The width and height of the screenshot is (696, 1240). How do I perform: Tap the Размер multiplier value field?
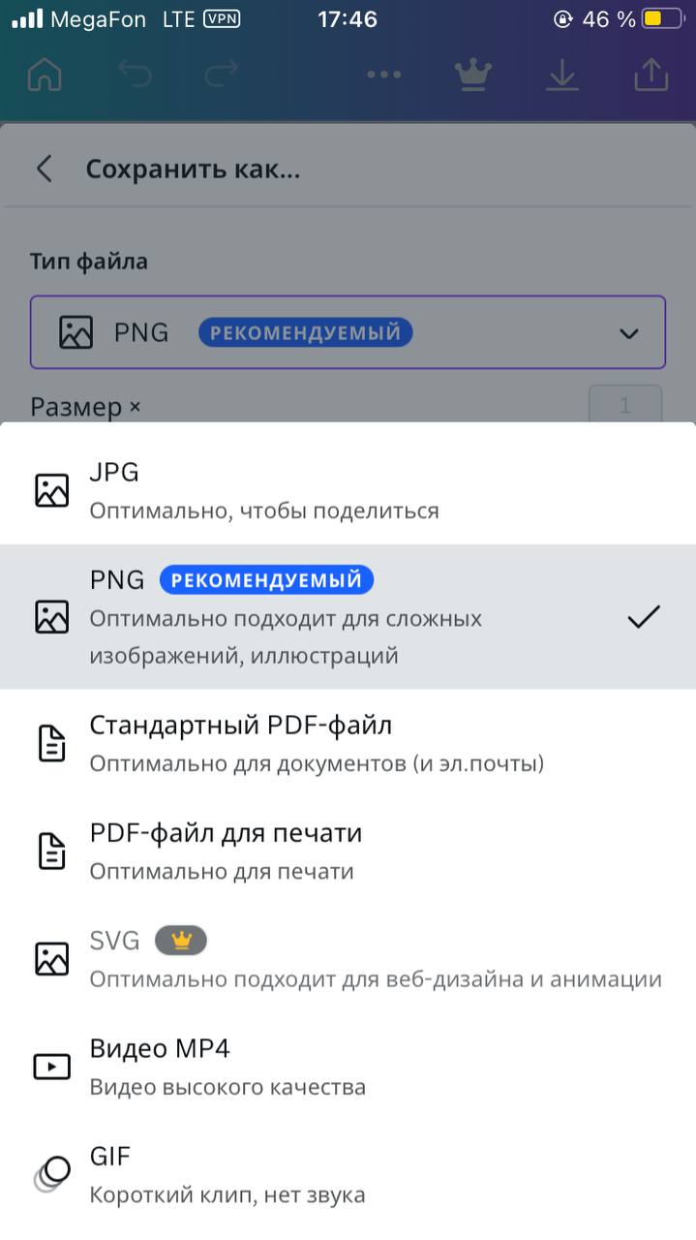tap(625, 405)
